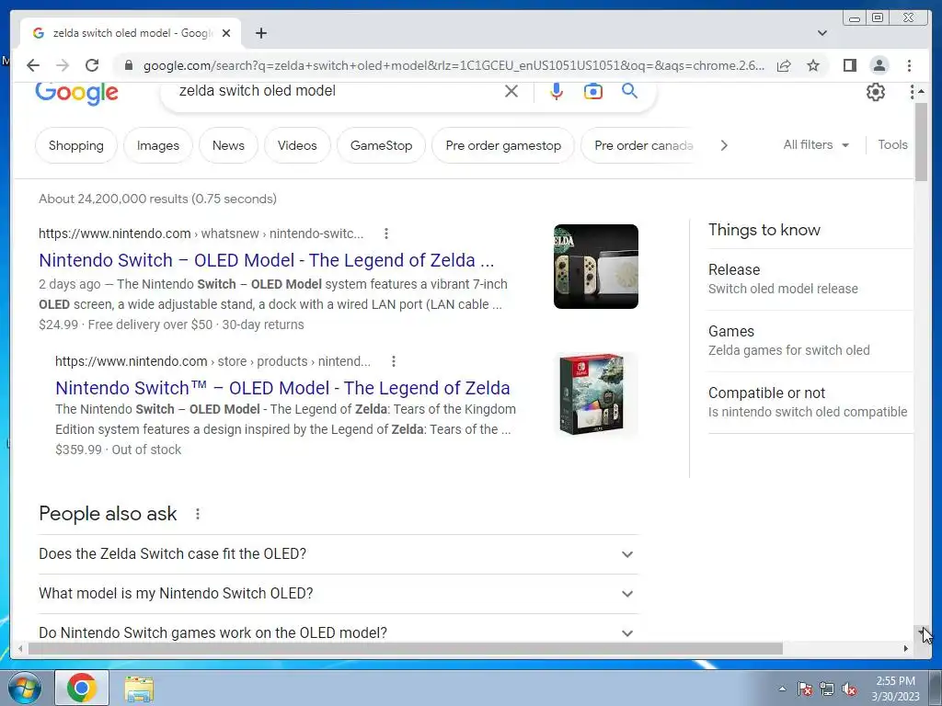Select the GameStop filter chip
Screen dimensions: 942x706
(382, 145)
